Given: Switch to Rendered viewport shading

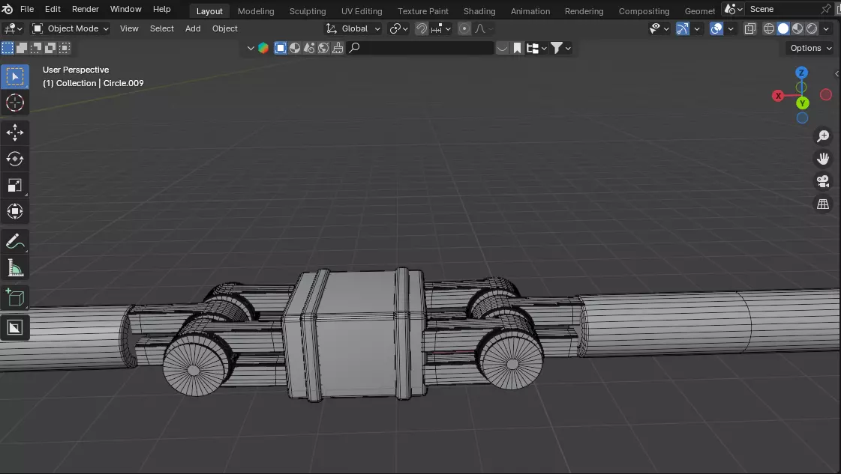Looking at the screenshot, I should 812,28.
